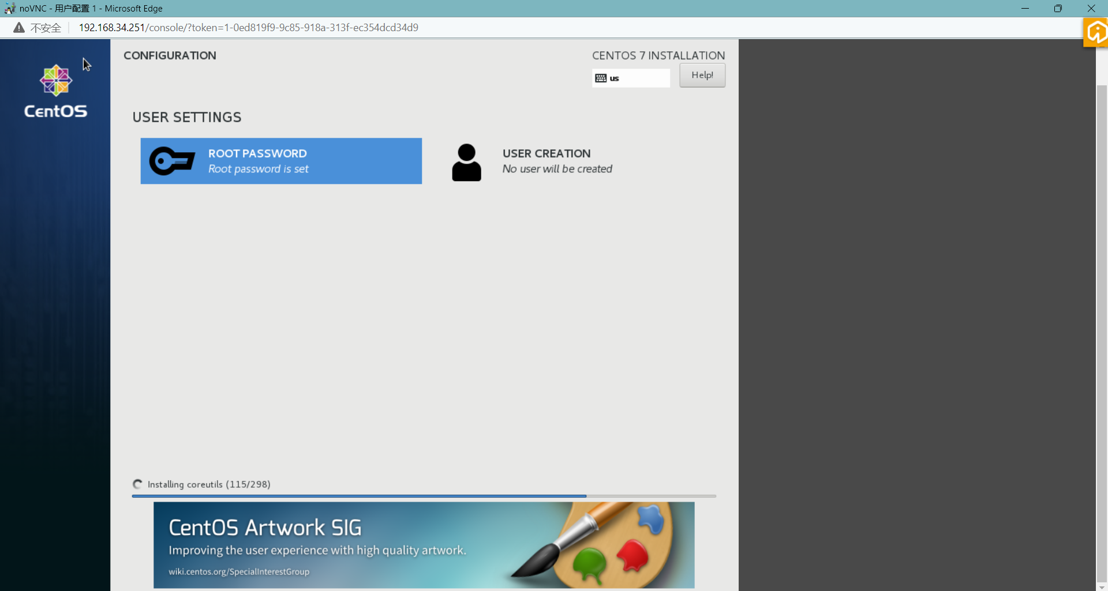Viewport: 1108px width, 591px height.
Task: Open the Root Password settings spoke
Action: (281, 161)
